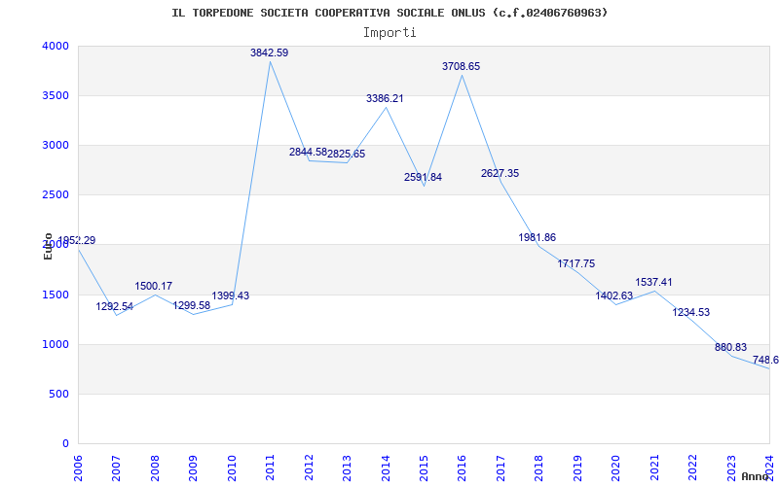Select the 1292.54 data label
Image resolution: width=779 pixels, height=486 pixels.
(115, 307)
